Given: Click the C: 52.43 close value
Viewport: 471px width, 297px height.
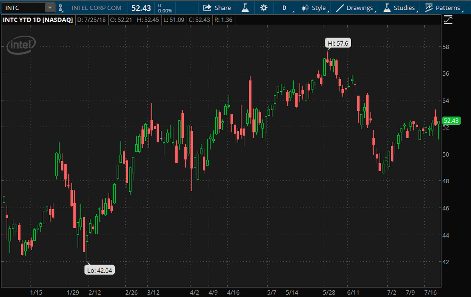Looking at the screenshot, I should 200,20.
